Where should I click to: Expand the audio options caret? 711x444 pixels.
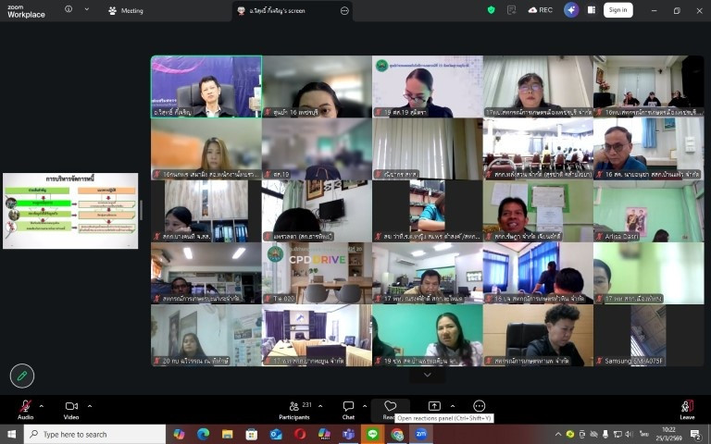[43, 405]
